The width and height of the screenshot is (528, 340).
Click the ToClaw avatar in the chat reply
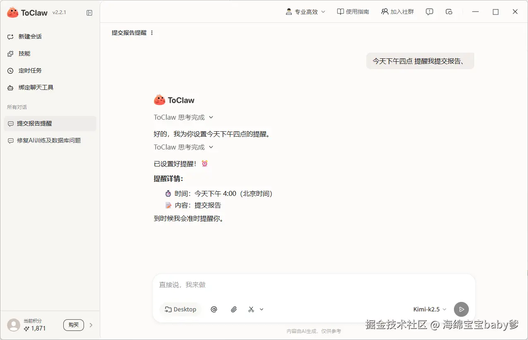pyautogui.click(x=160, y=100)
